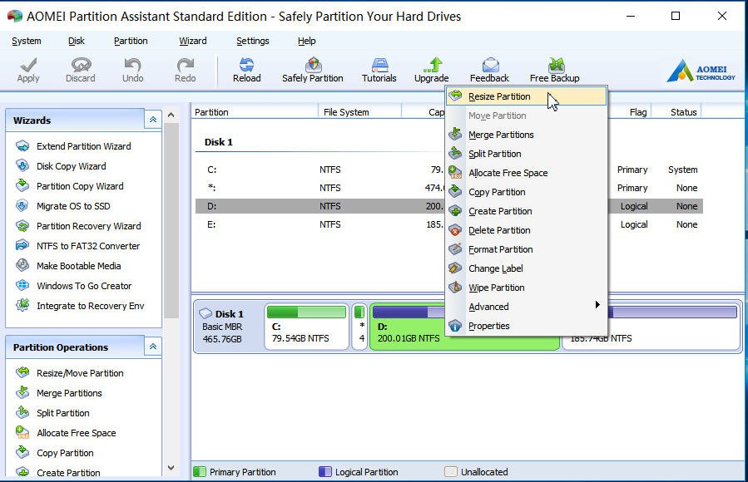Click Integrate to Recovery Env
This screenshot has height=482, width=748.
[90, 307]
